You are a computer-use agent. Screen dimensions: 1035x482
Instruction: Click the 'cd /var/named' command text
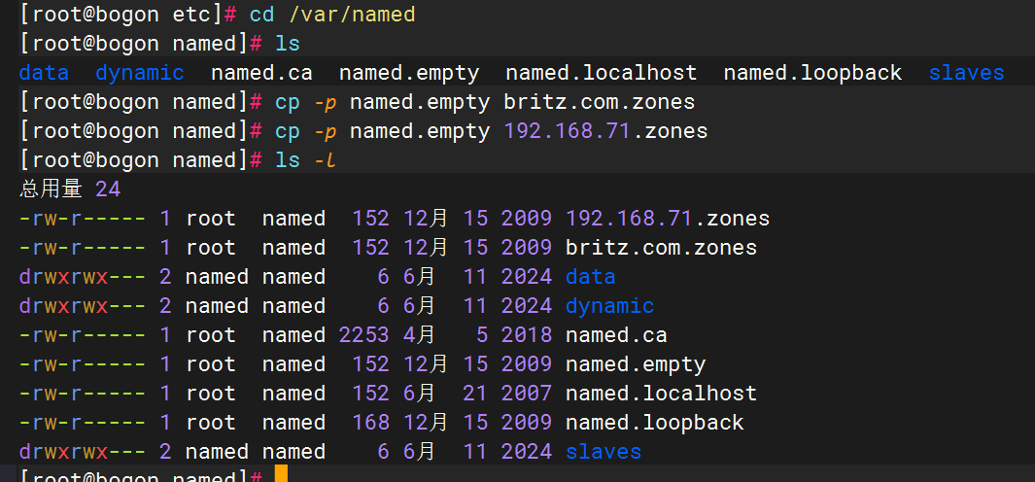pyautogui.click(x=332, y=14)
